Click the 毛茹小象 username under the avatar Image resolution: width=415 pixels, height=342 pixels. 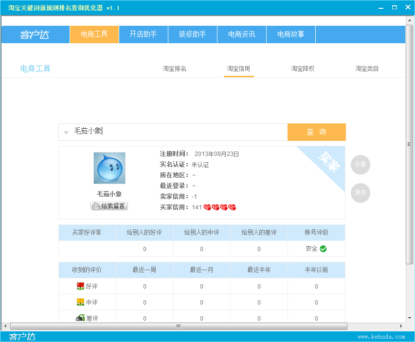tap(109, 194)
